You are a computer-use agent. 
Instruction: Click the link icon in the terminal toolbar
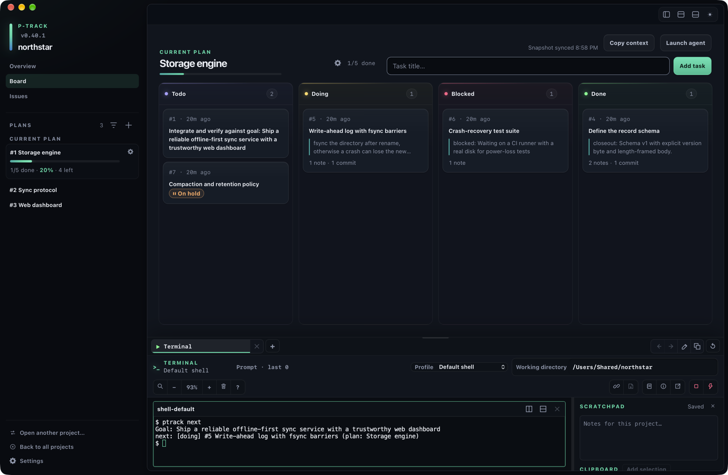point(616,386)
